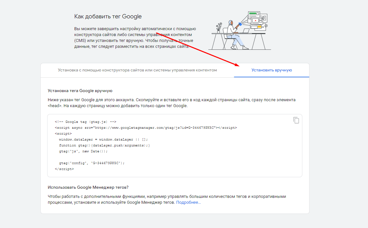Click the 'function gtag()' code line
Viewport: 368px width, 228px height.
click(104, 145)
